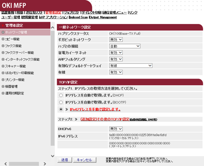204x166 pixels.
Task: Click the OKI MFP logo
Action: click(14, 6)
